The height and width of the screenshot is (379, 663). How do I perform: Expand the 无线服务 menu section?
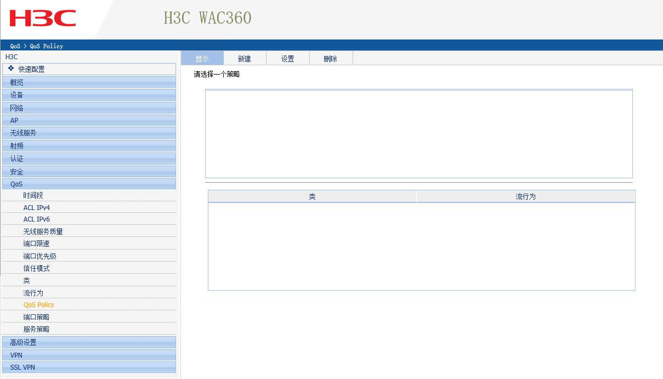click(89, 133)
